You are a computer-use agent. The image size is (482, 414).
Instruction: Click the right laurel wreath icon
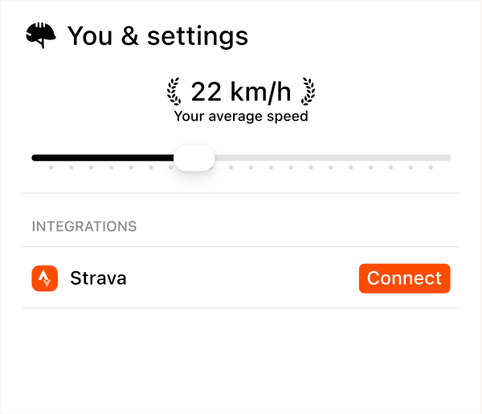tap(307, 91)
